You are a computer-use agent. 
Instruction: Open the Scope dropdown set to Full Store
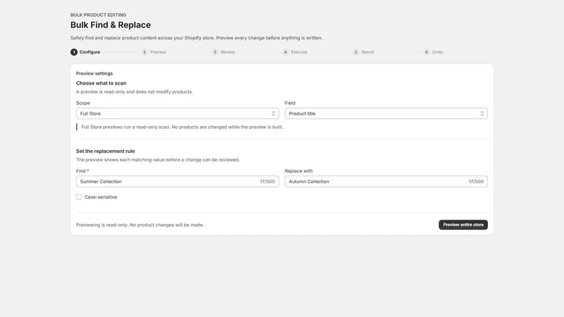pyautogui.click(x=178, y=113)
